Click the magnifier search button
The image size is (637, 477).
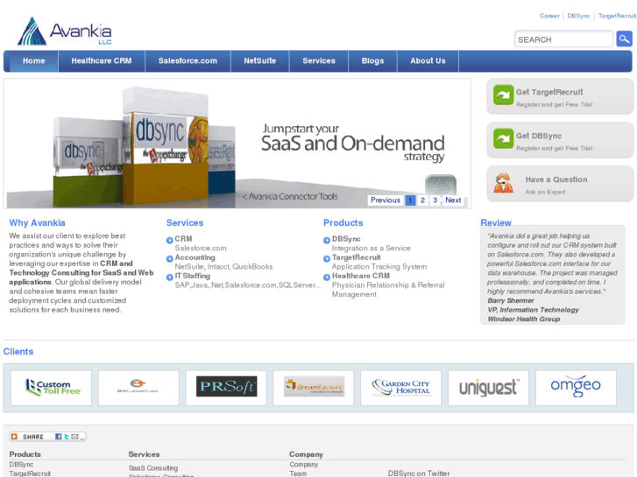click(x=624, y=39)
